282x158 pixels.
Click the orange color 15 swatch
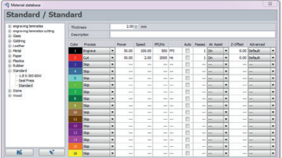pos(75,147)
